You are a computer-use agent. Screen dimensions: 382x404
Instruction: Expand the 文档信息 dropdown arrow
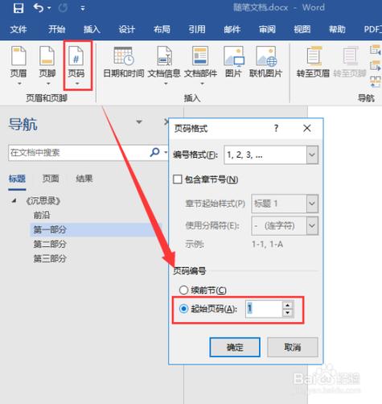[166, 84]
